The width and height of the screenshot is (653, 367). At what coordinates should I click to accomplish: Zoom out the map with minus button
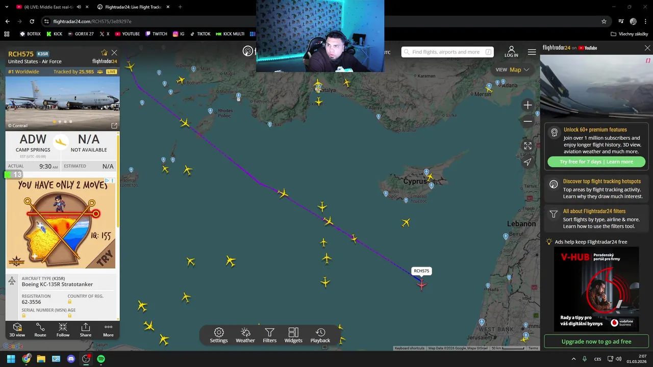pyautogui.click(x=528, y=121)
